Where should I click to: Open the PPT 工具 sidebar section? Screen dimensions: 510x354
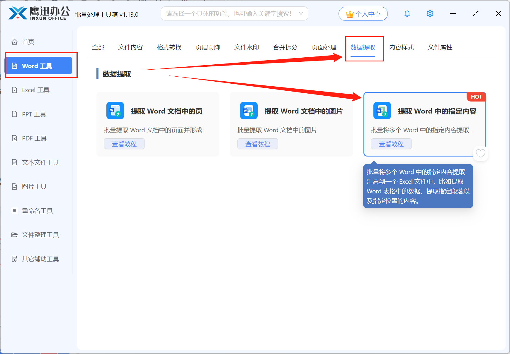tap(33, 114)
